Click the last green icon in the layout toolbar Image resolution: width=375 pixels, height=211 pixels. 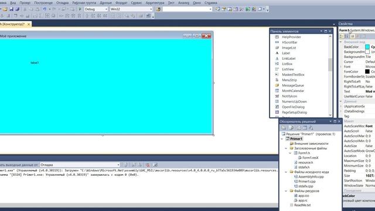pos(148,16)
